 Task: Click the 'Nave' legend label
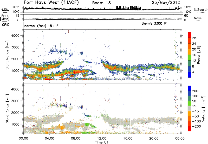coord(198,18)
